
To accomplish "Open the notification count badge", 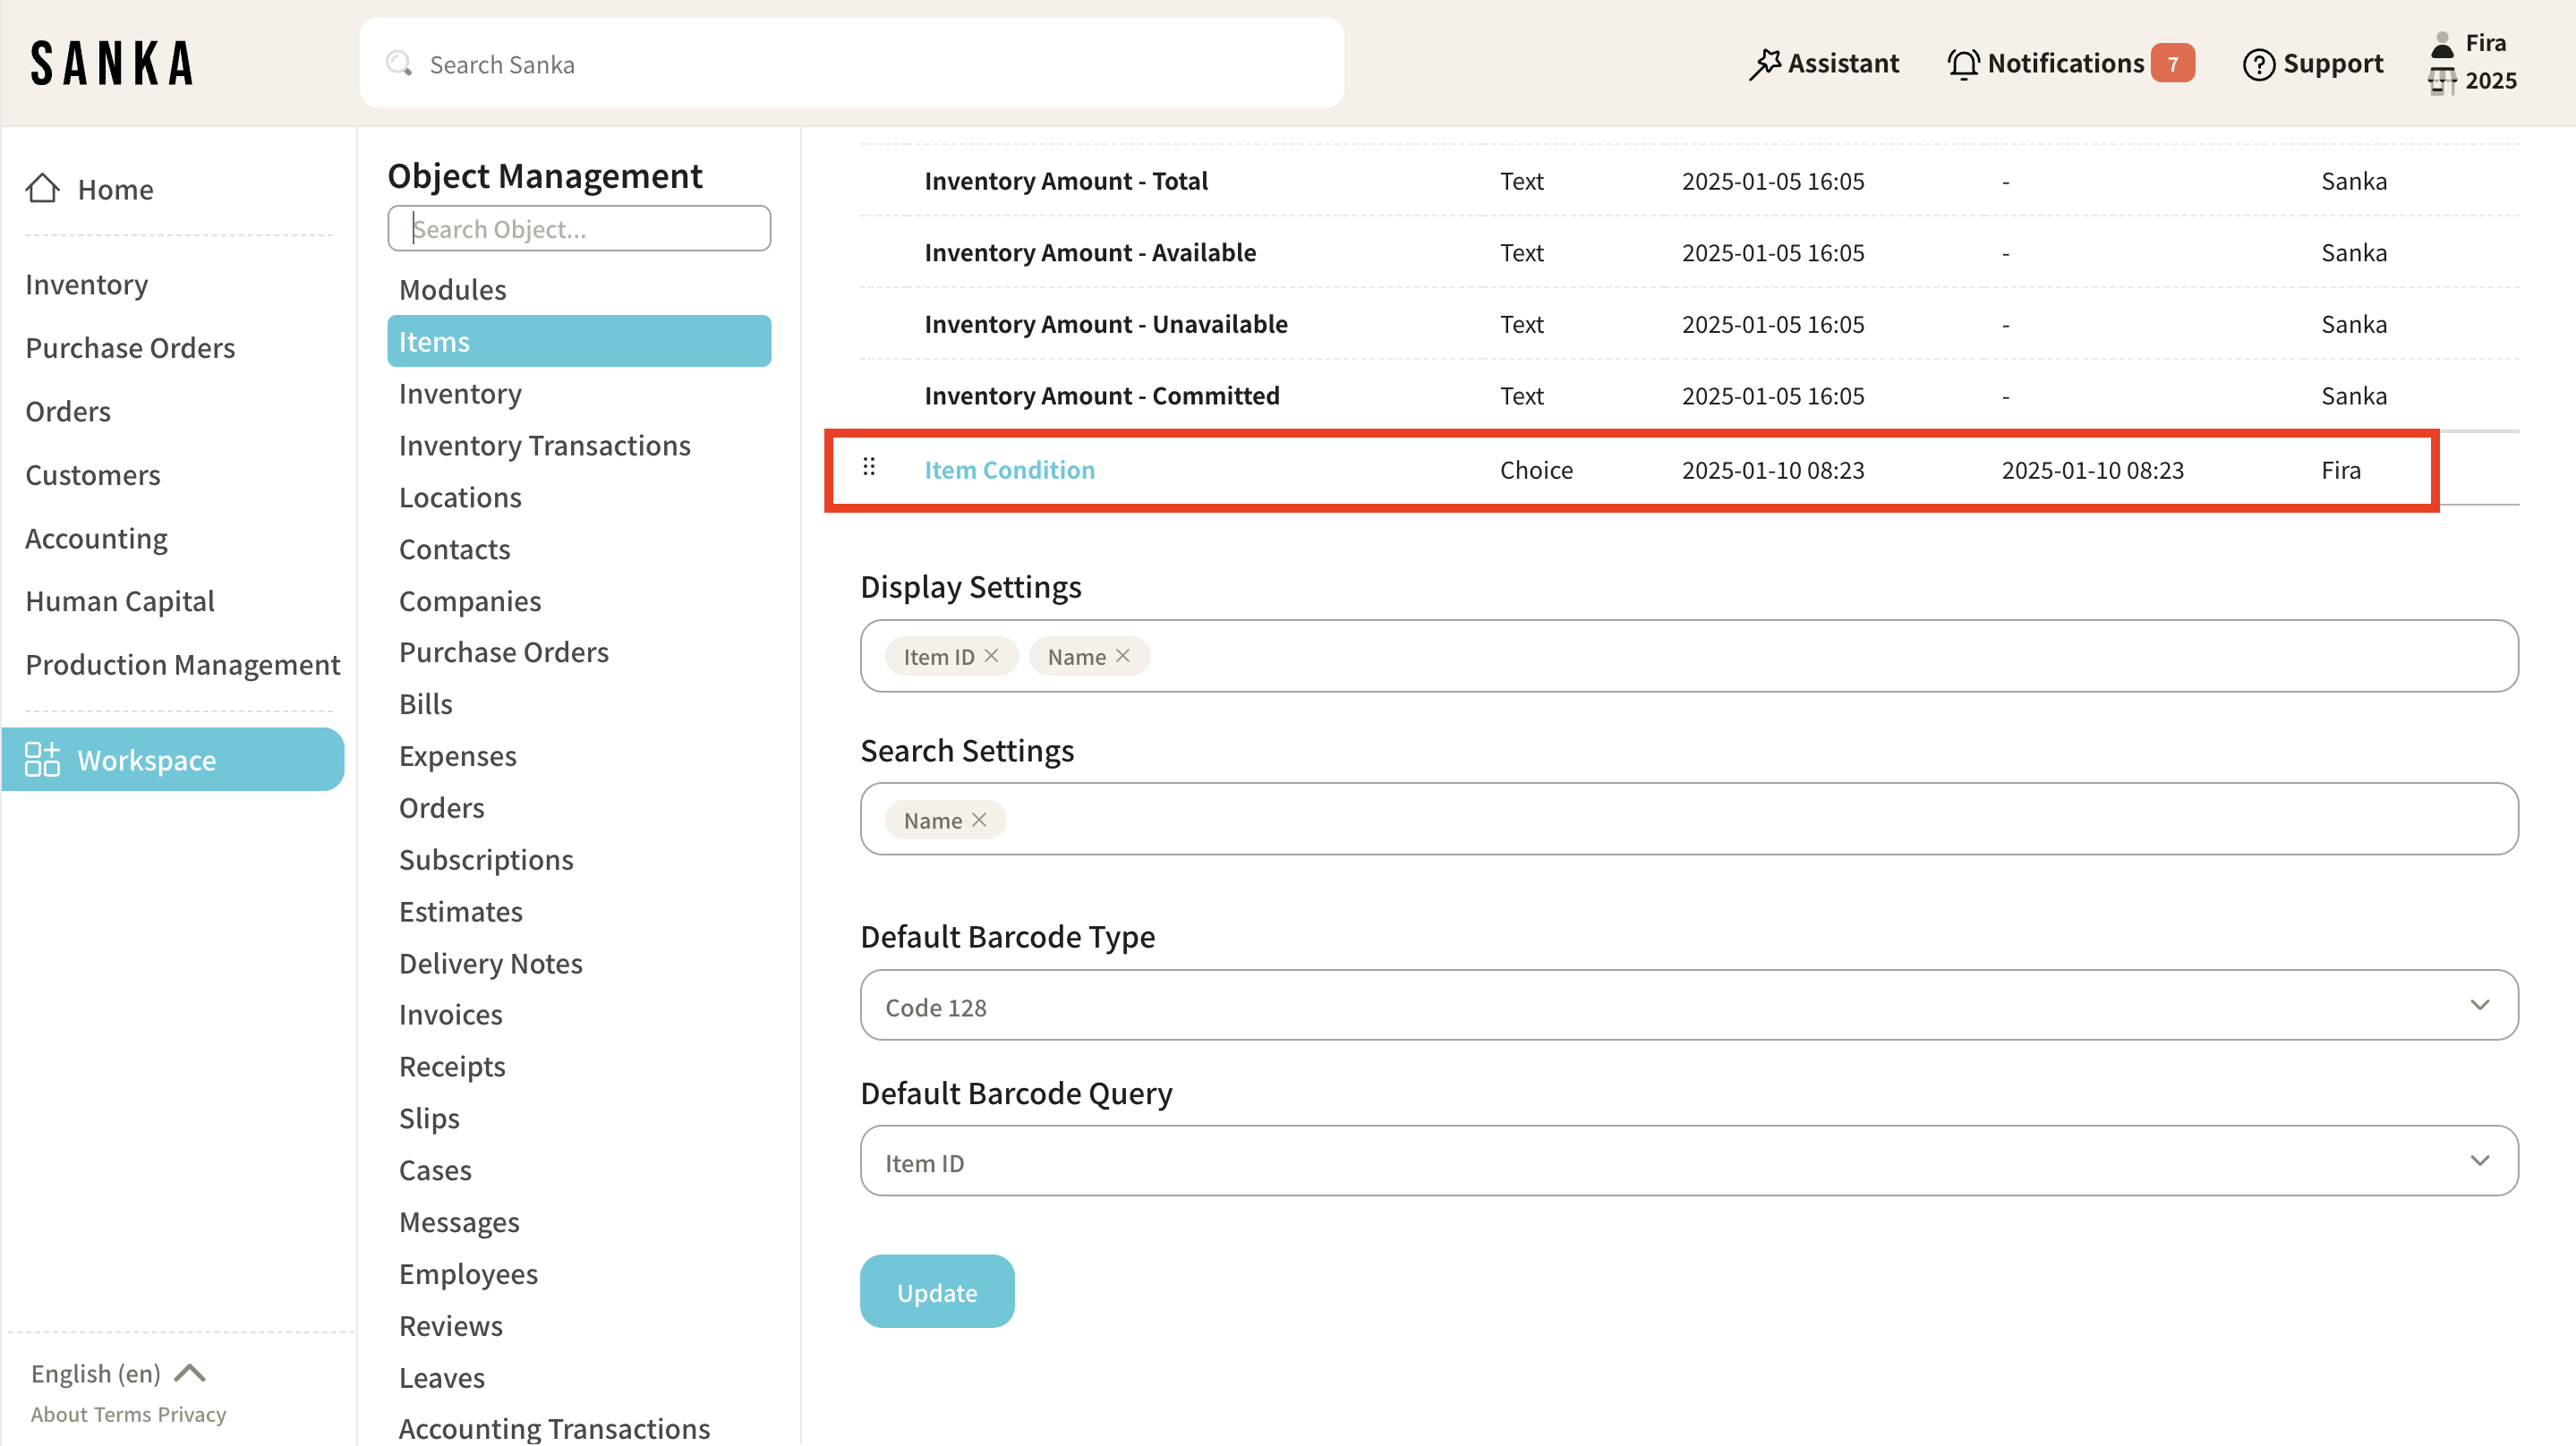I will coord(2172,64).
